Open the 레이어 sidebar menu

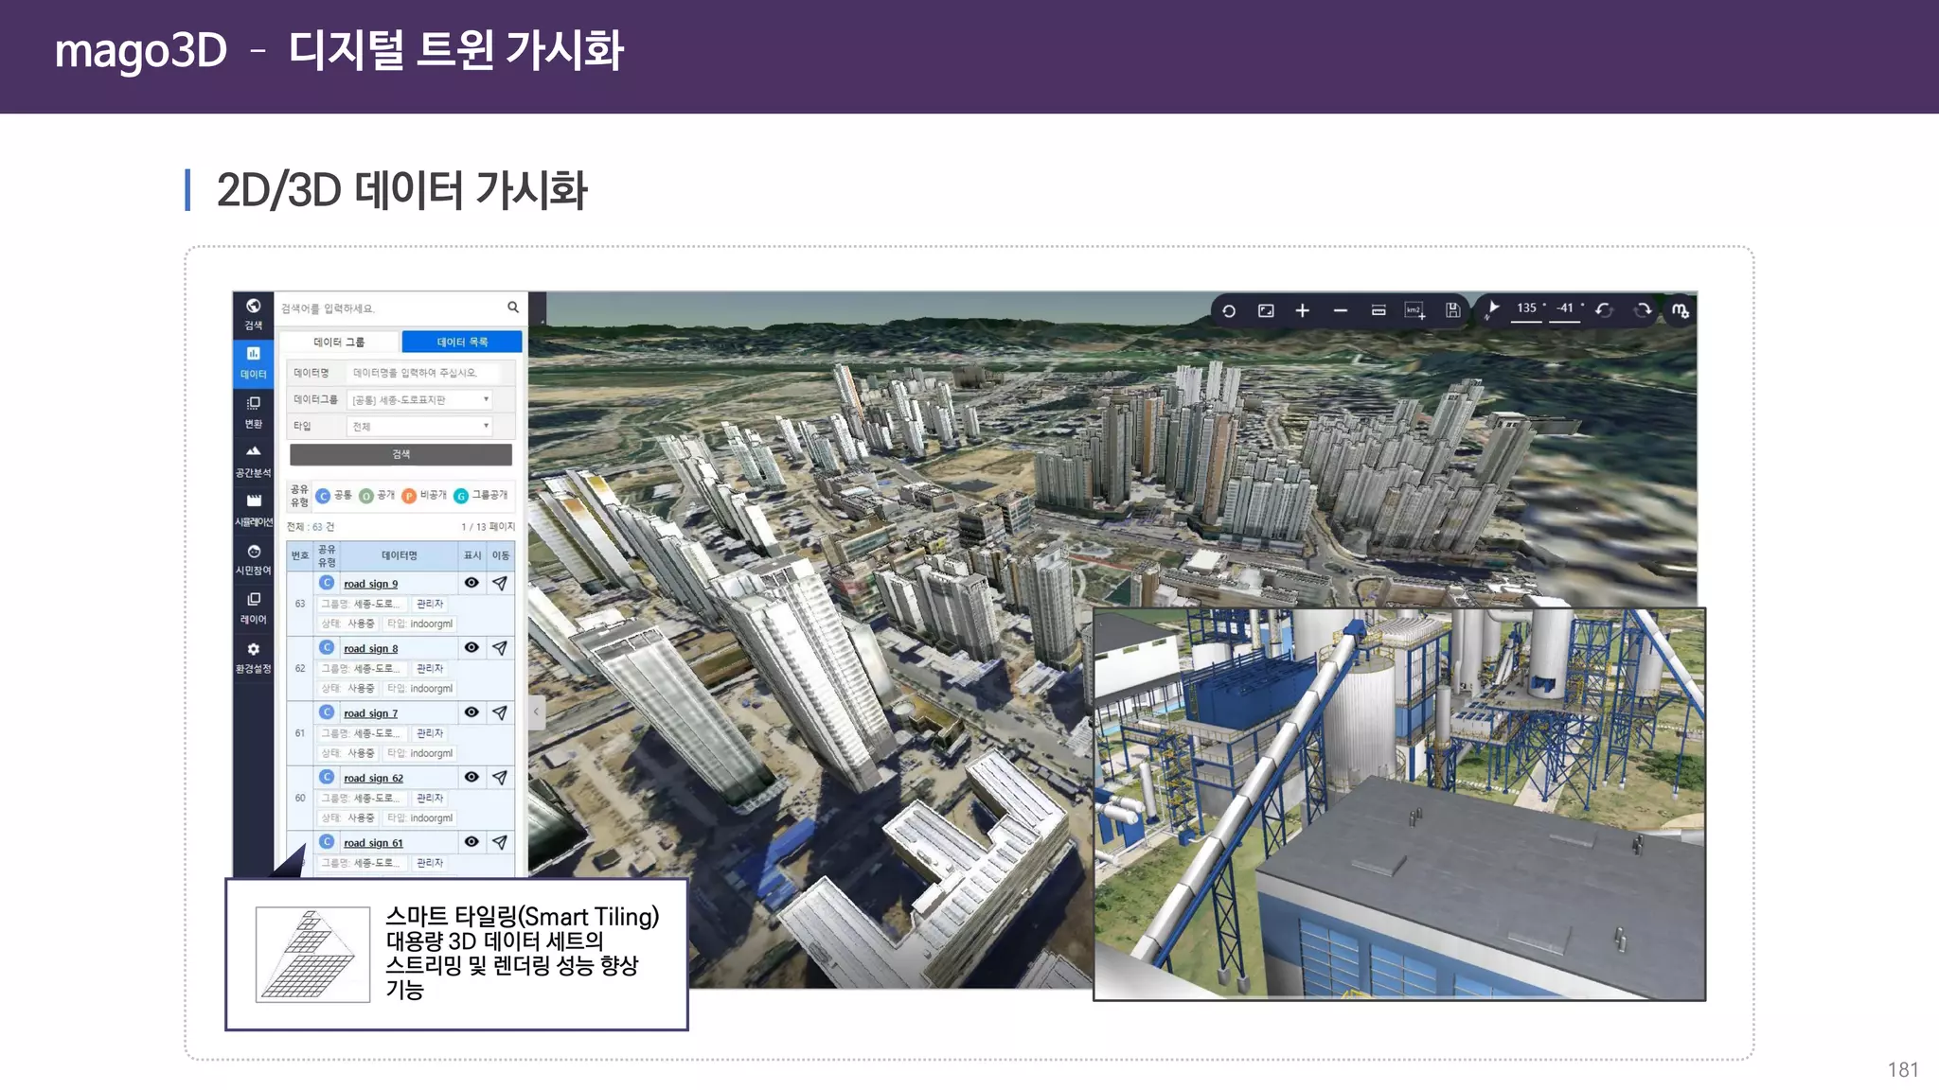pos(253,608)
